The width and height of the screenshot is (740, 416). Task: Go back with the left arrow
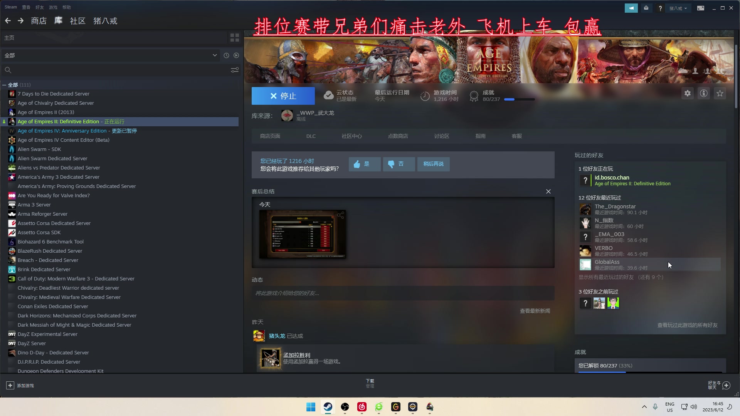[x=8, y=21]
